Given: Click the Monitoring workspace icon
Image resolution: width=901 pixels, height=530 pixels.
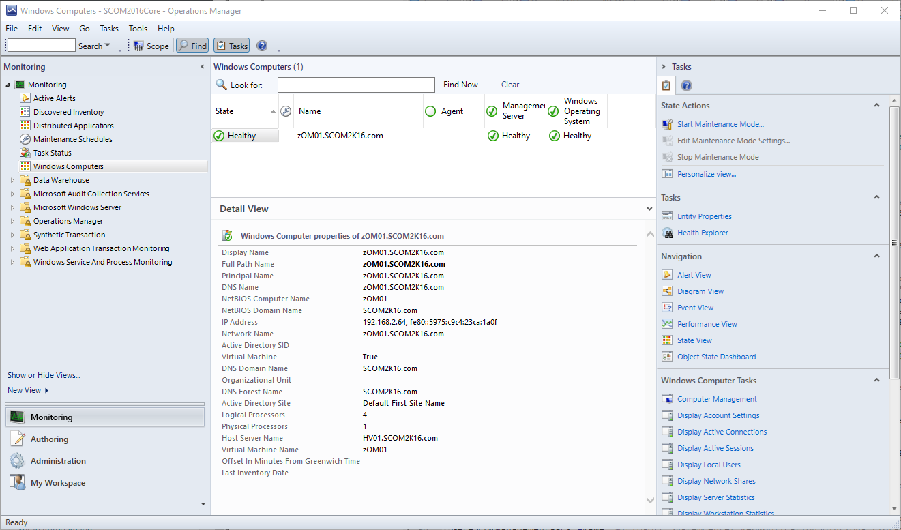Looking at the screenshot, I should pyautogui.click(x=18, y=417).
